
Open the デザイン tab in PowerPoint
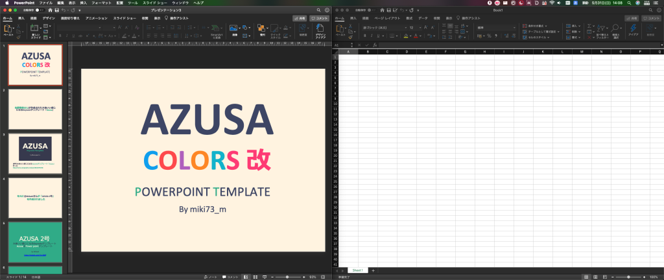[49, 19]
